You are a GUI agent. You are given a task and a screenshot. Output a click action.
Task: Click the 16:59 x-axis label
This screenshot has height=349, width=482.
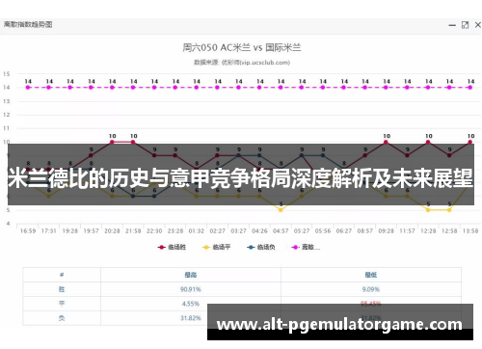pyautogui.click(x=28, y=231)
